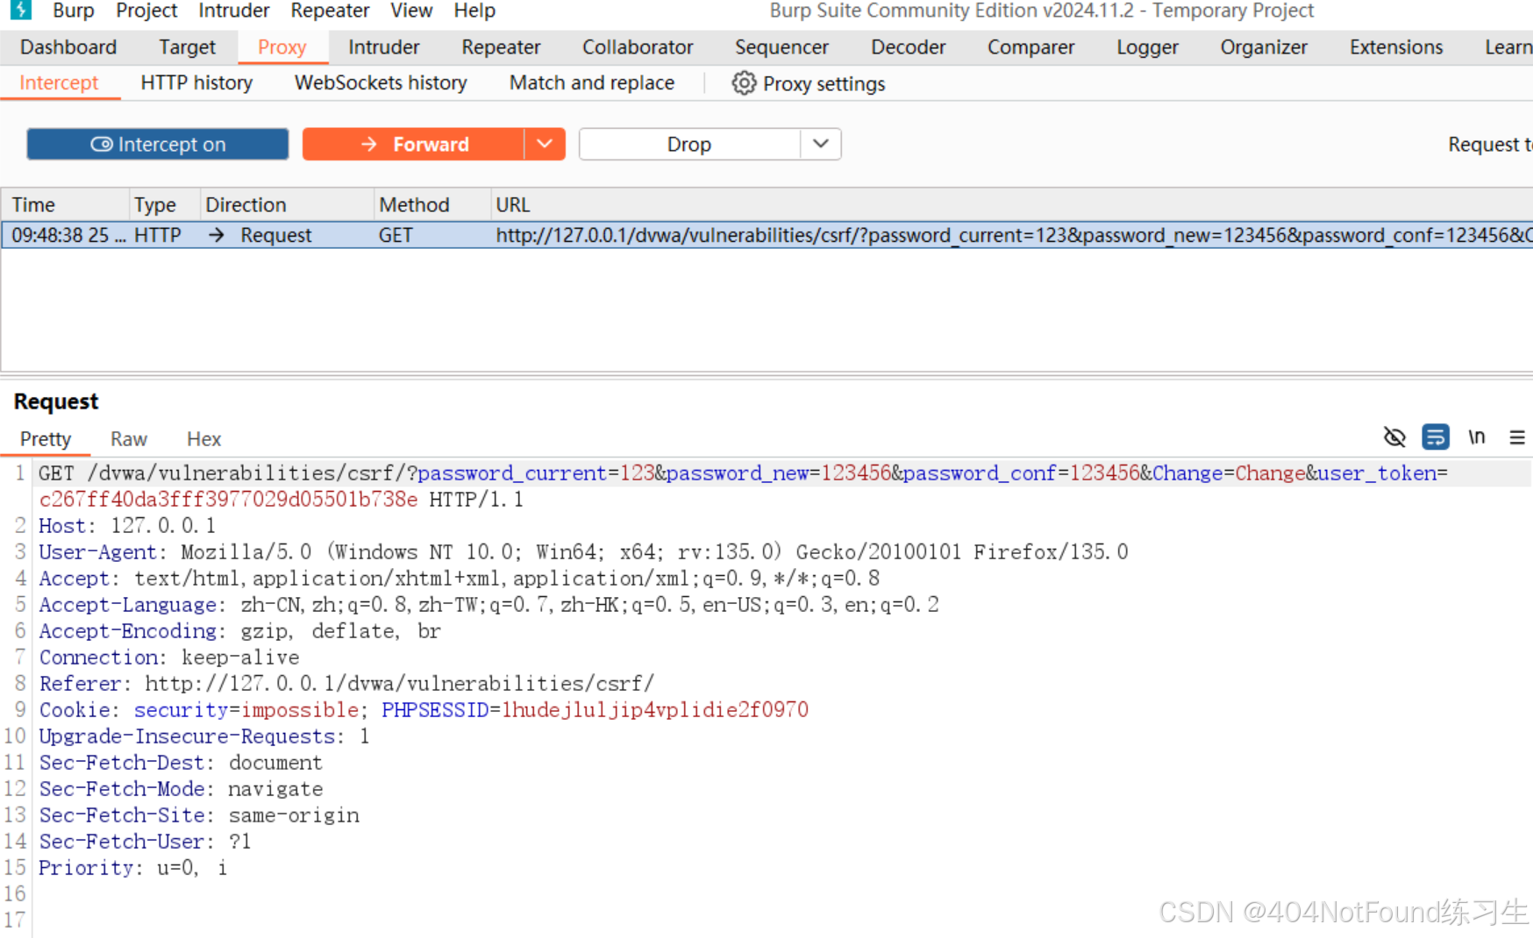The image size is (1533, 938).
Task: Toggle the Intercept on button
Action: [158, 145]
